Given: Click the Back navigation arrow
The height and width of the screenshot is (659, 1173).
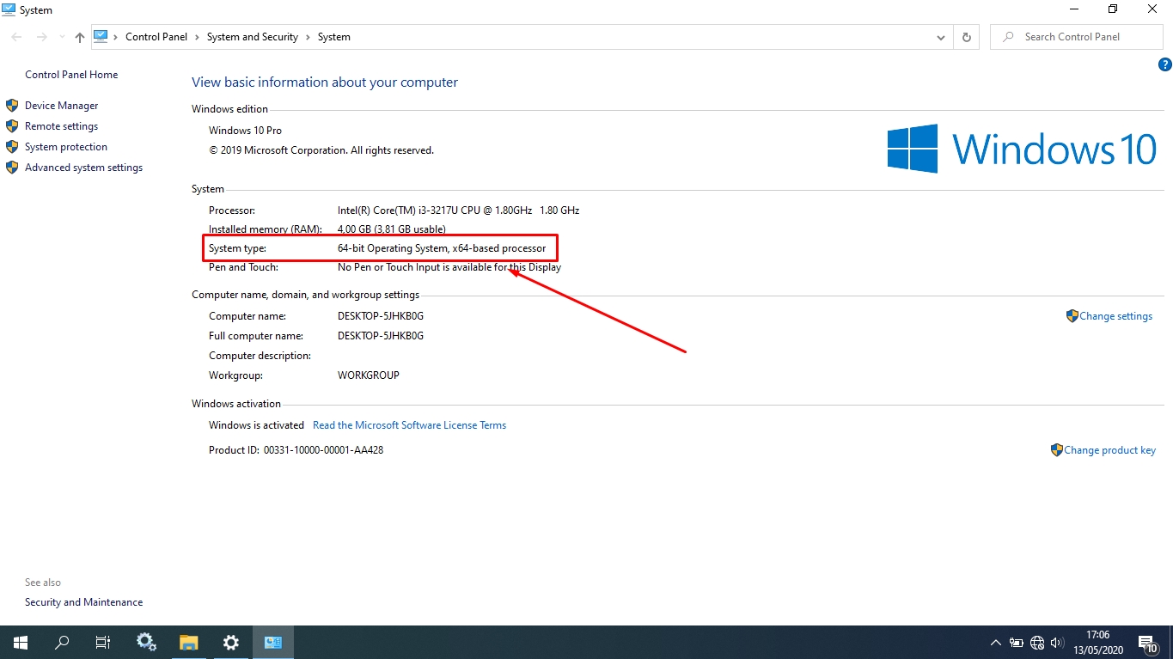Looking at the screenshot, I should [16, 37].
